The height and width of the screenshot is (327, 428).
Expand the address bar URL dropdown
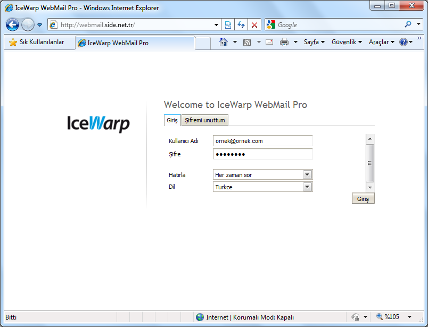(x=216, y=25)
